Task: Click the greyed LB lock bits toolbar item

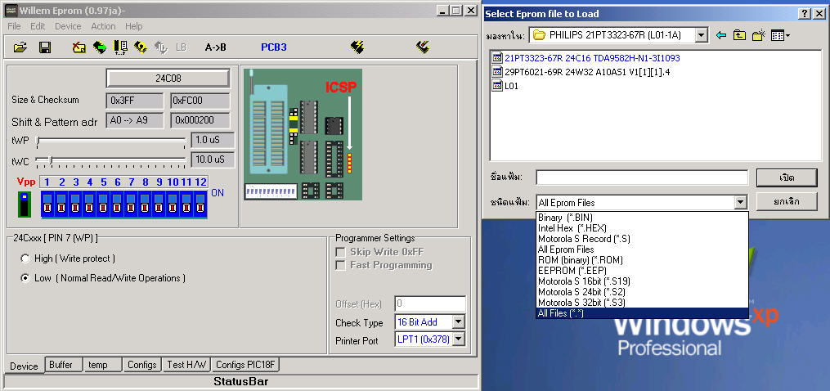Action: pos(181,47)
